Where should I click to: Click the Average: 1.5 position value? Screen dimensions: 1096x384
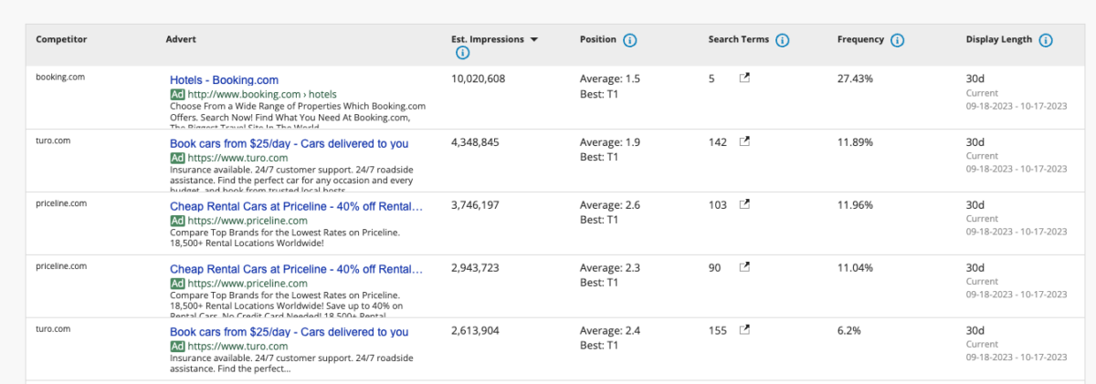pyautogui.click(x=610, y=79)
